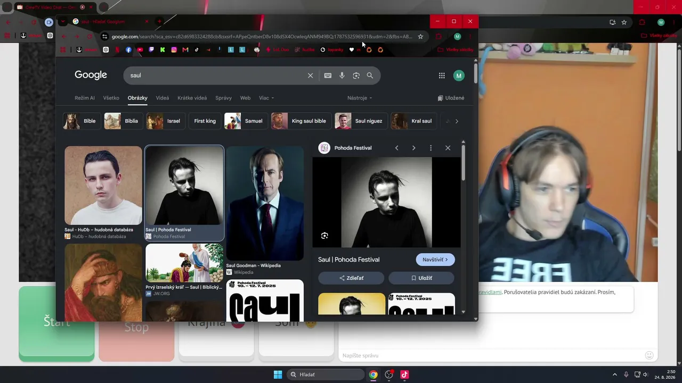
Task: Switch to the Videá tab
Action: click(163, 98)
